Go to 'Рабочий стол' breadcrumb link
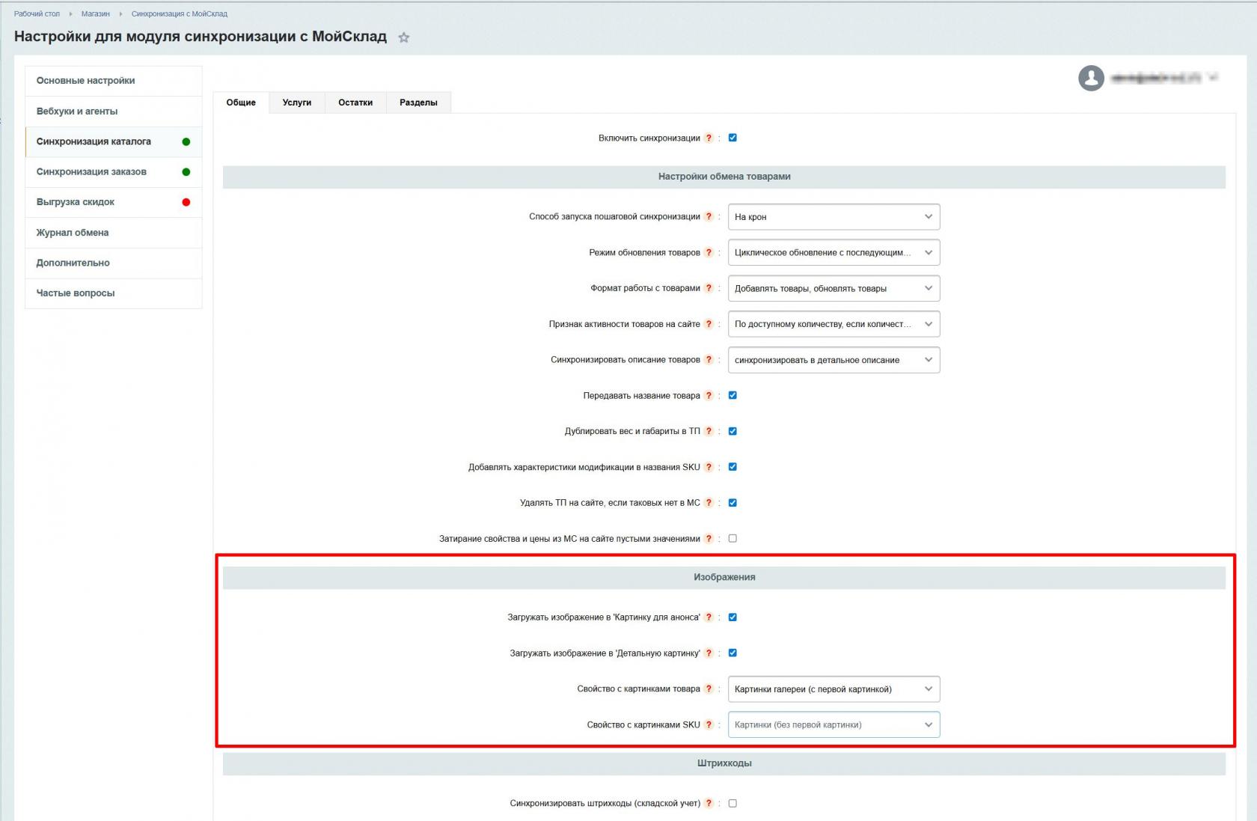 click(37, 13)
